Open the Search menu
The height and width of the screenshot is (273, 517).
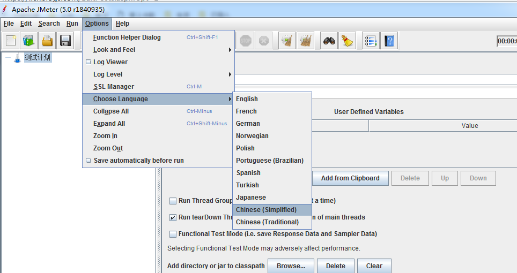point(49,24)
